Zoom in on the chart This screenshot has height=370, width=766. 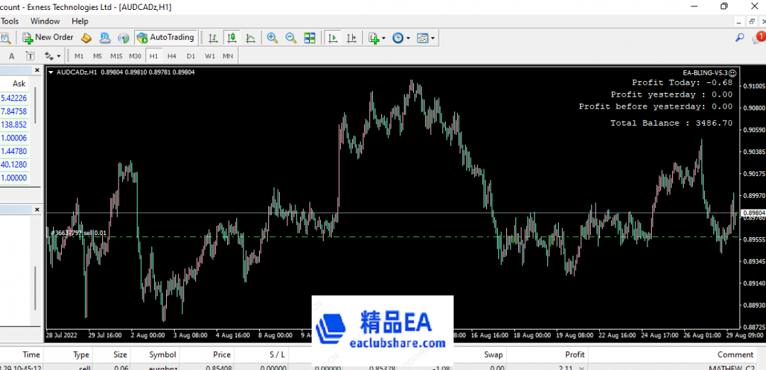(x=272, y=38)
